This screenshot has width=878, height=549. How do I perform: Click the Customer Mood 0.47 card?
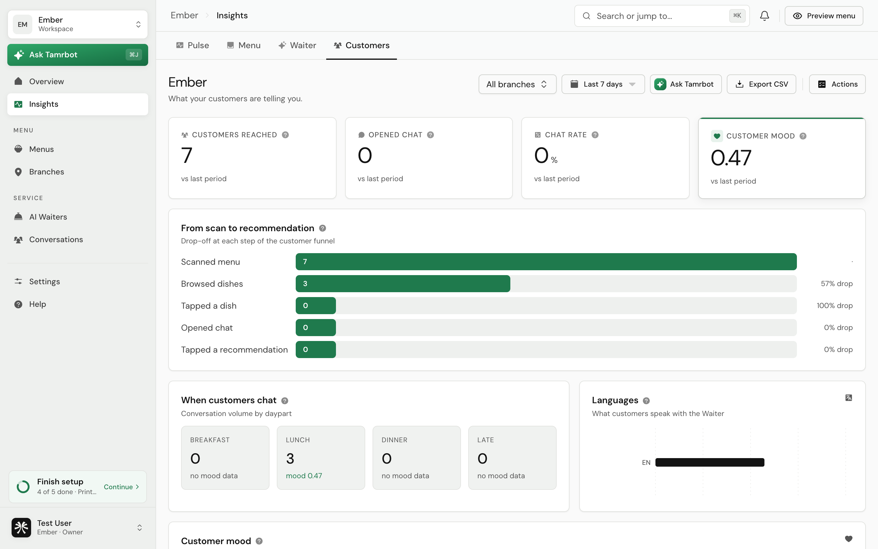tap(782, 158)
